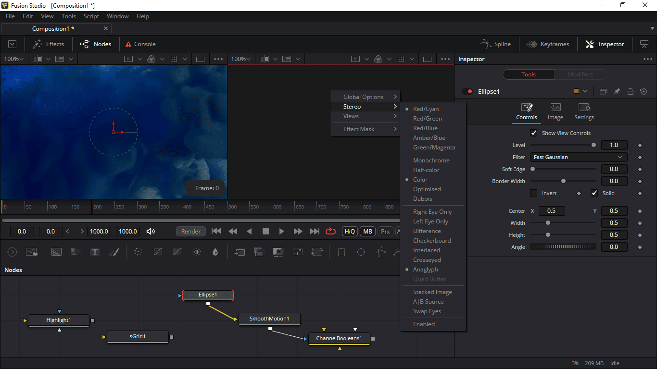Expand the Global Options submenu
657x369 pixels.
366,97
